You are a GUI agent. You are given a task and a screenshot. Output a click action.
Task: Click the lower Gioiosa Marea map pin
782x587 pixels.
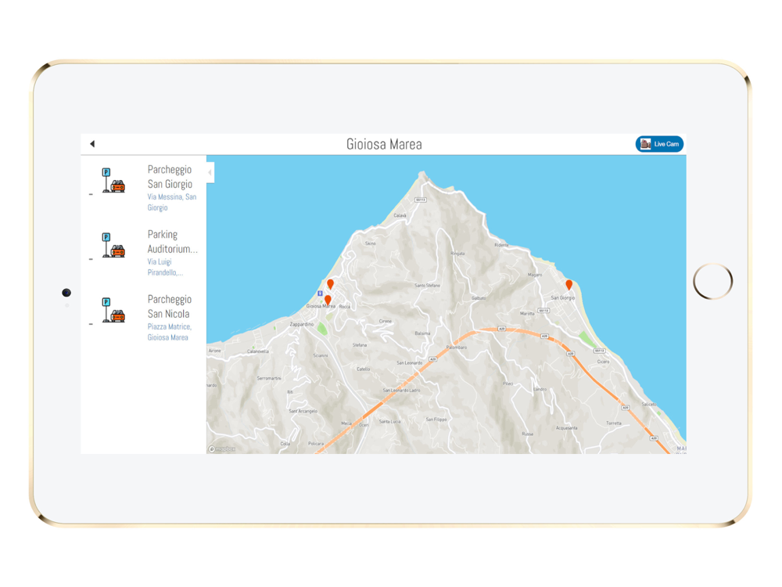328,301
